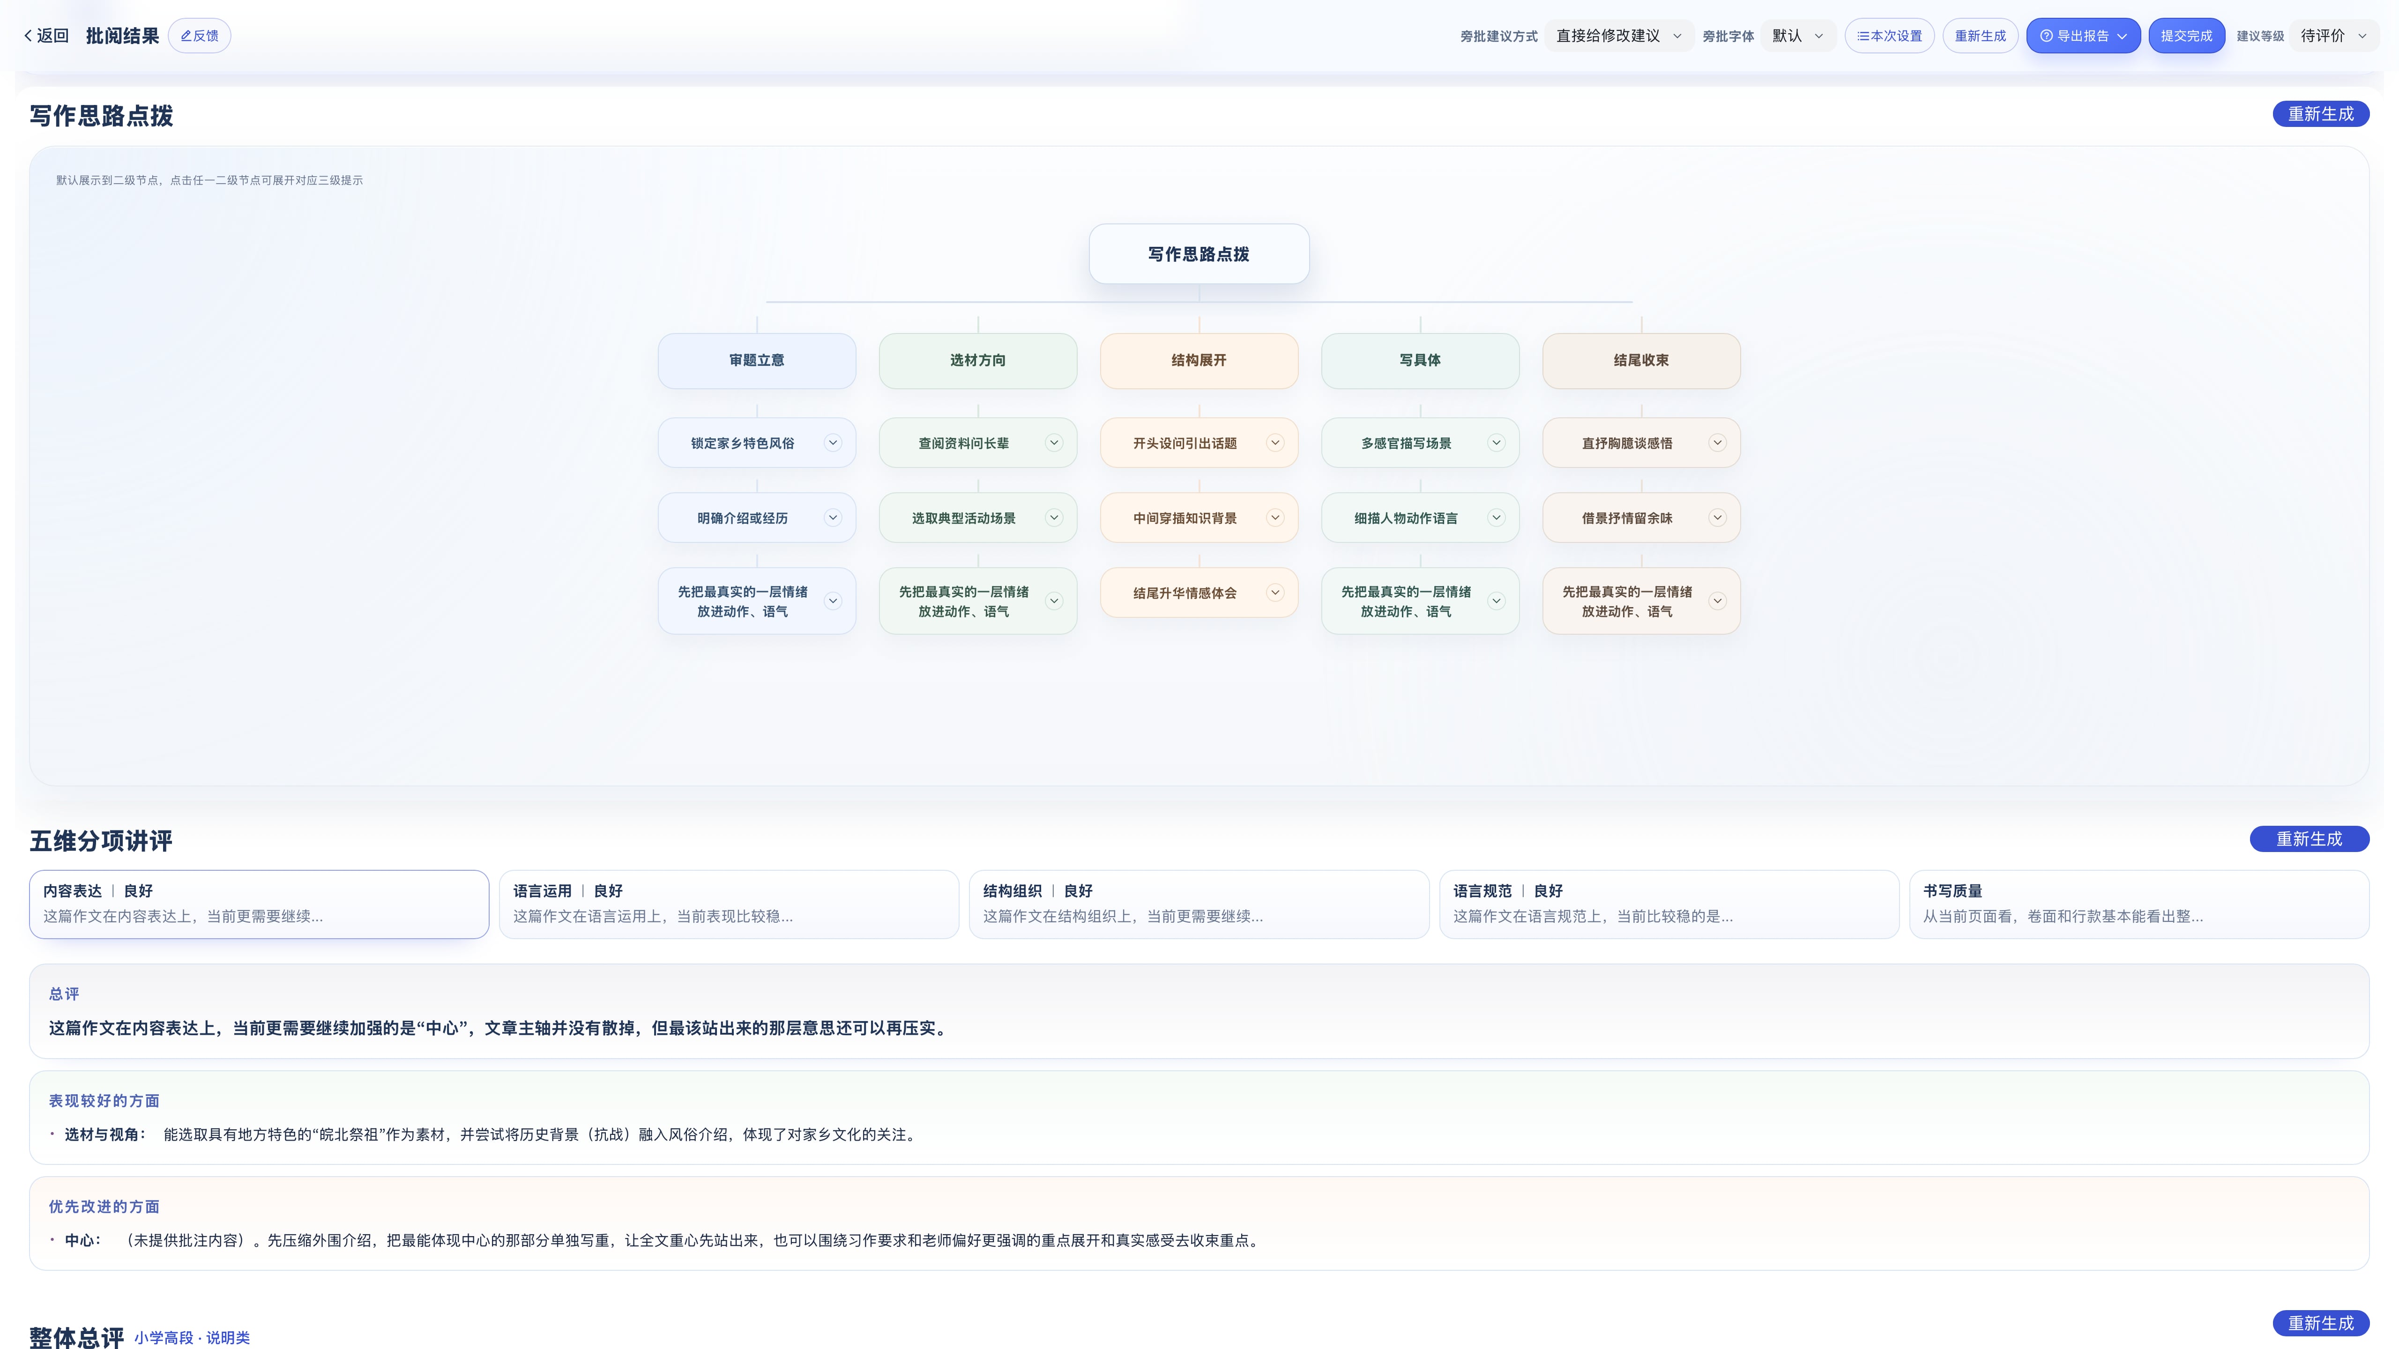Expand 先把最真实的一层情绪 under 选材方向
This screenshot has height=1349, width=2399.
coord(1054,601)
